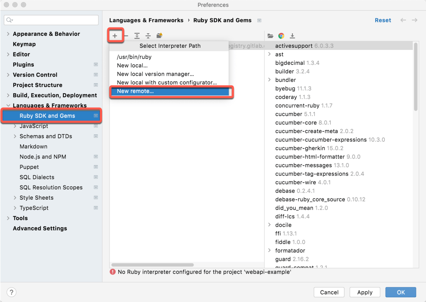This screenshot has height=302, width=426.
Task: Click the plus Add interpreter icon
Action: click(115, 36)
